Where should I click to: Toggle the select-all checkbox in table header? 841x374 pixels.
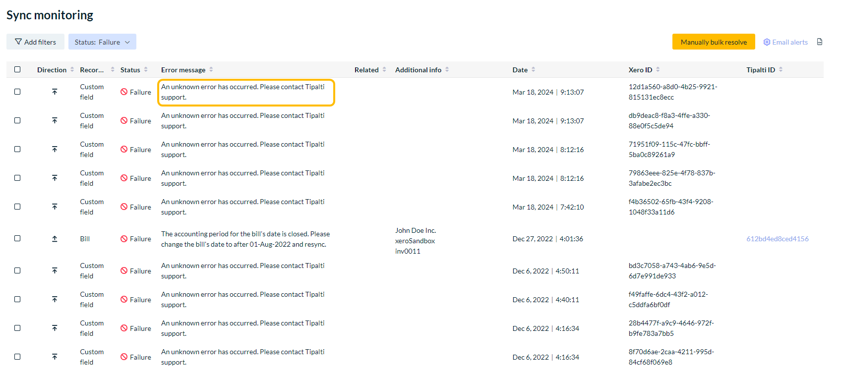pos(17,69)
